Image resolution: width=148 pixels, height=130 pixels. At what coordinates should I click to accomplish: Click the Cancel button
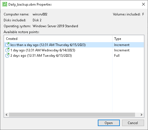(133, 123)
